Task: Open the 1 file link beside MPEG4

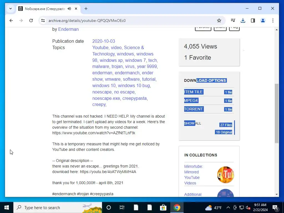Action: pyautogui.click(x=228, y=101)
